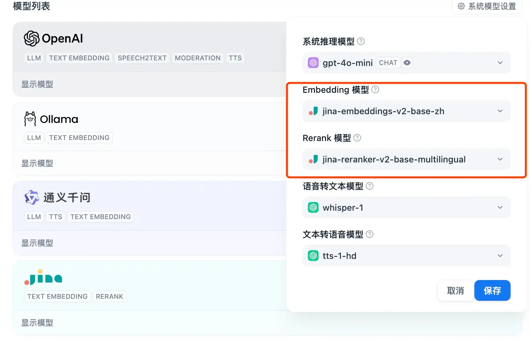Click the gear icon in 系统模型设置
Image resolution: width=530 pixels, height=341 pixels.
[x=461, y=6]
